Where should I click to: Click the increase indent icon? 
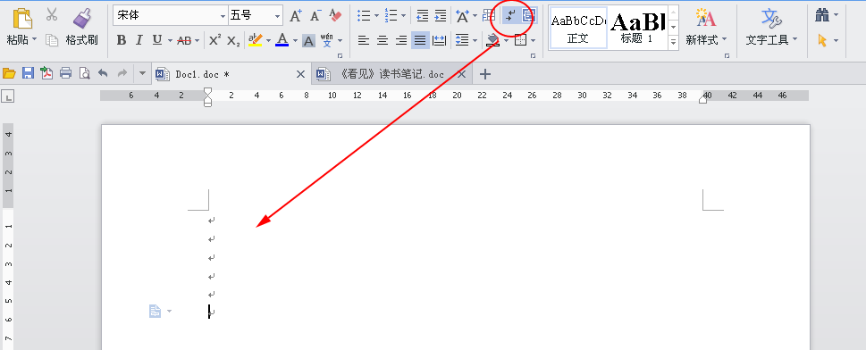tap(441, 15)
